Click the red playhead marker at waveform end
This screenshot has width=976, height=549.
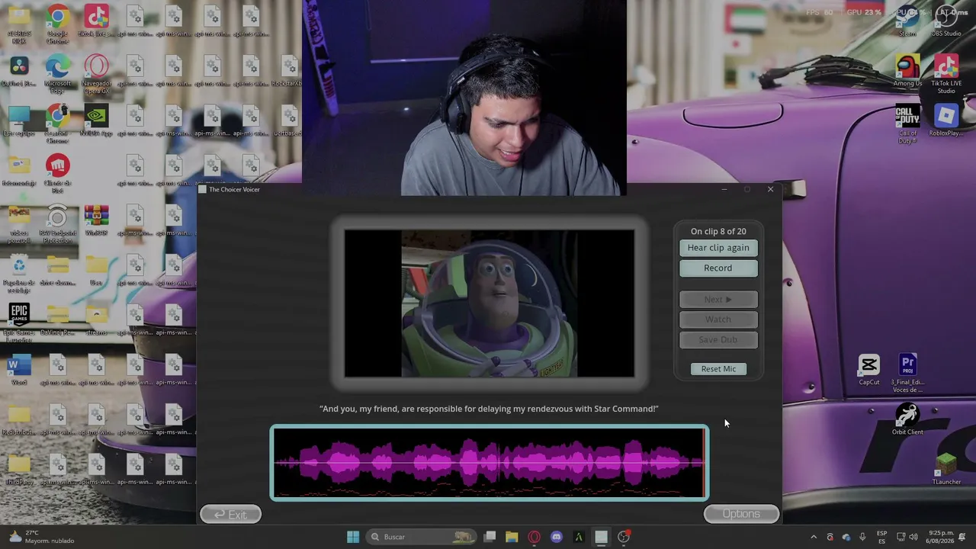click(x=704, y=463)
